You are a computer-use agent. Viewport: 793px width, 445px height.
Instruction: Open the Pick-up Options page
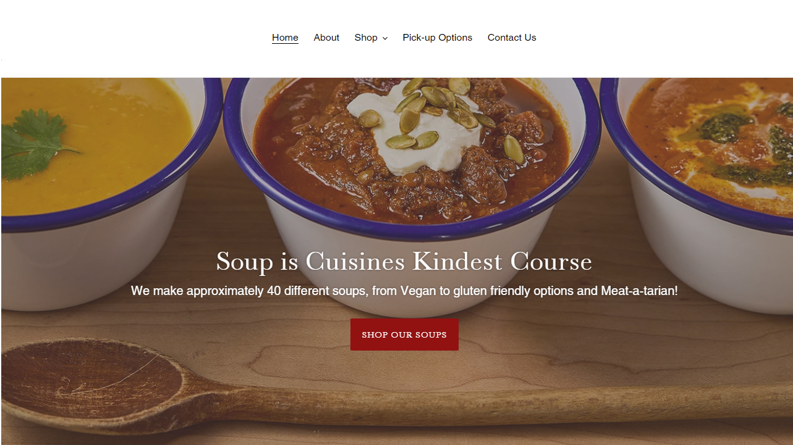coord(438,38)
